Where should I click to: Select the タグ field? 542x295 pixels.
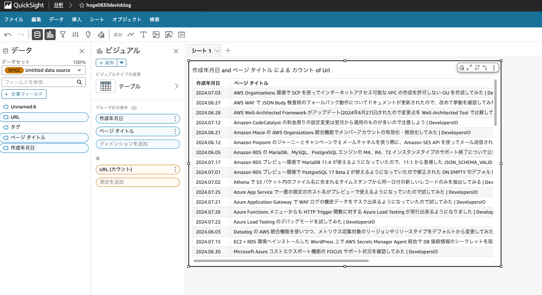point(45,127)
